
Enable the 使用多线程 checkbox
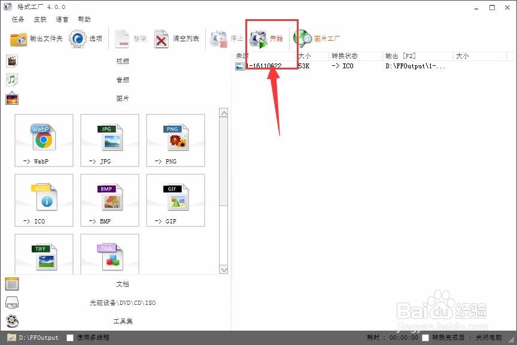(x=70, y=337)
